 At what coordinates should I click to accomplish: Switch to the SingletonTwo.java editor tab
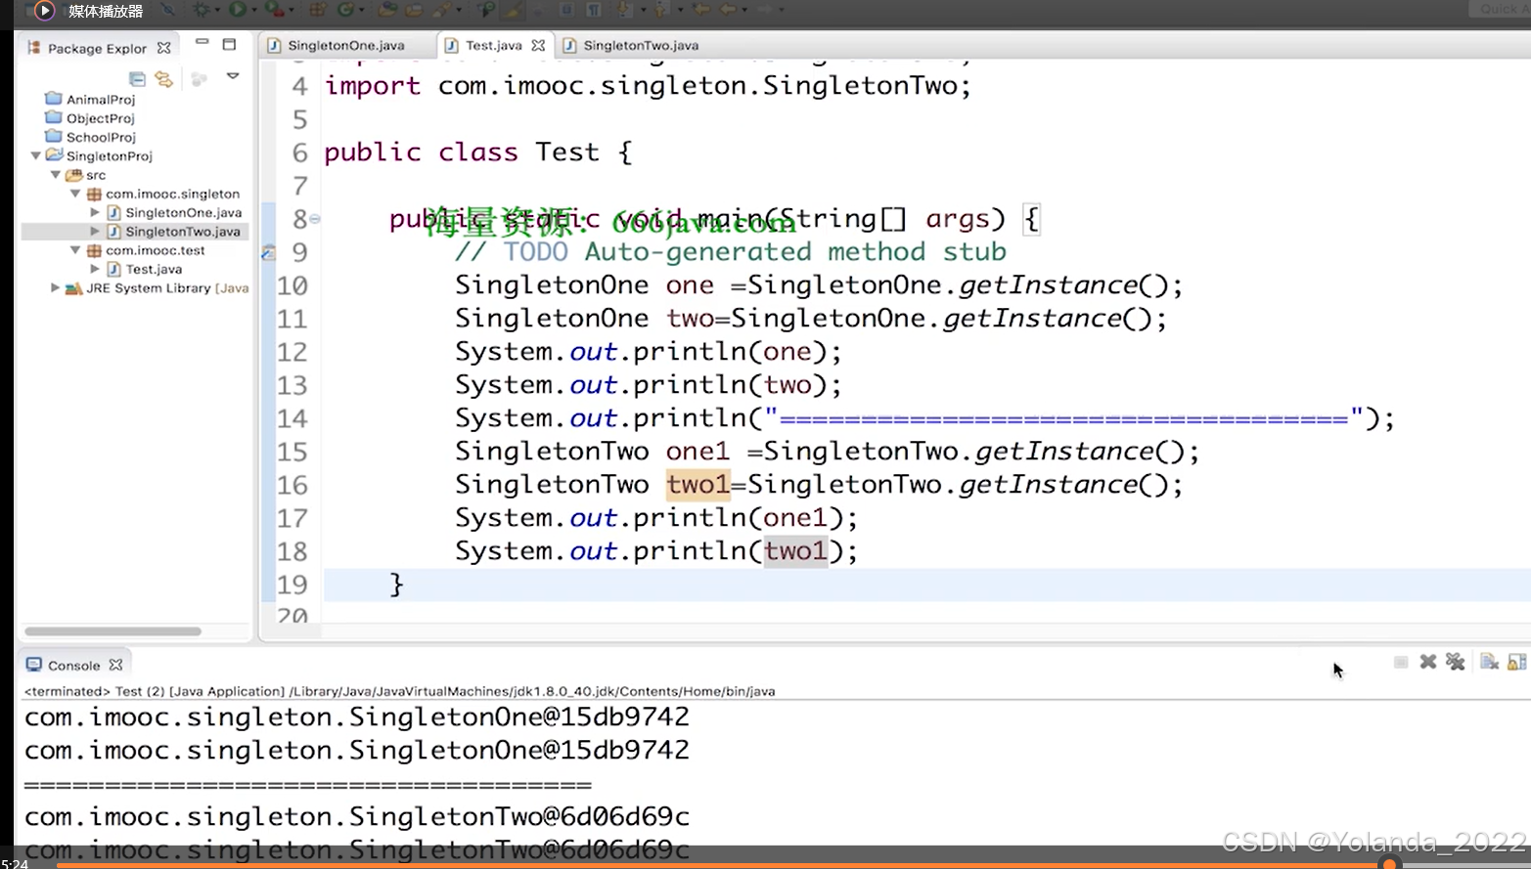coord(641,46)
